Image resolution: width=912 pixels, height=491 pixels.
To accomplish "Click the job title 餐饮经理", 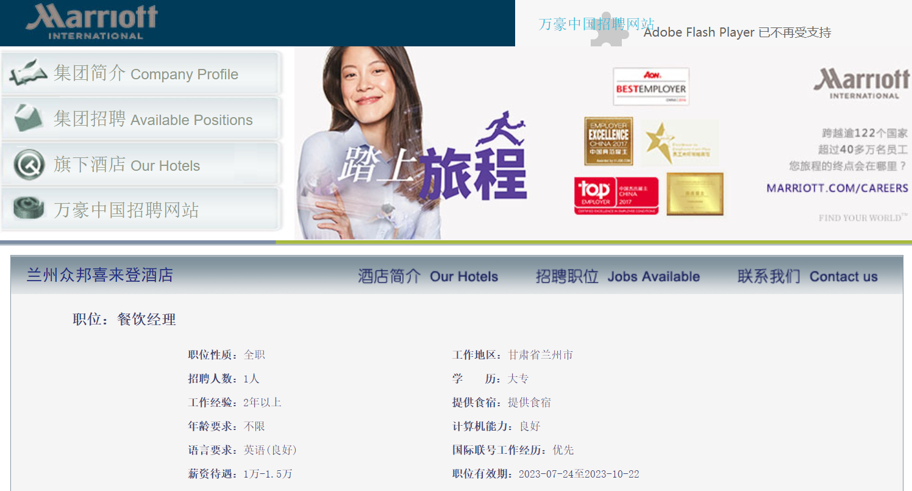I will (x=146, y=319).
